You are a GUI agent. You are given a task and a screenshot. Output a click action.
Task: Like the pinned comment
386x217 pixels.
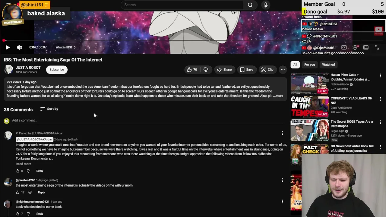pyautogui.click(x=17, y=171)
